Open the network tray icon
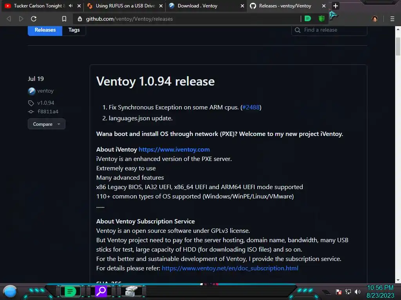The width and height of the screenshot is (401, 300). point(348,291)
